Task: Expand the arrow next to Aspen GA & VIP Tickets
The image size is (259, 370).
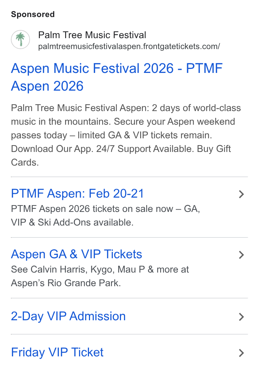Action: [241, 255]
